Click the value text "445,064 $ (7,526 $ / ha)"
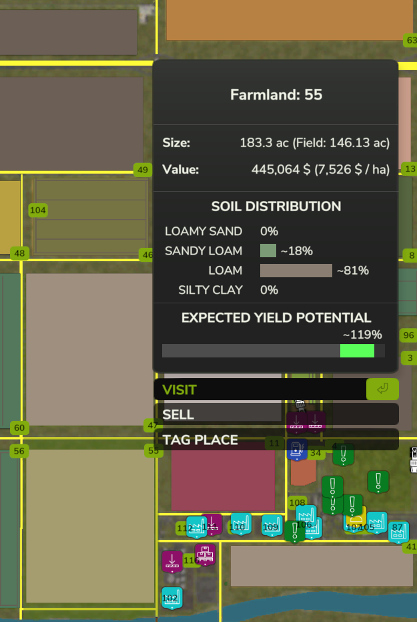The width and height of the screenshot is (417, 622). (320, 170)
